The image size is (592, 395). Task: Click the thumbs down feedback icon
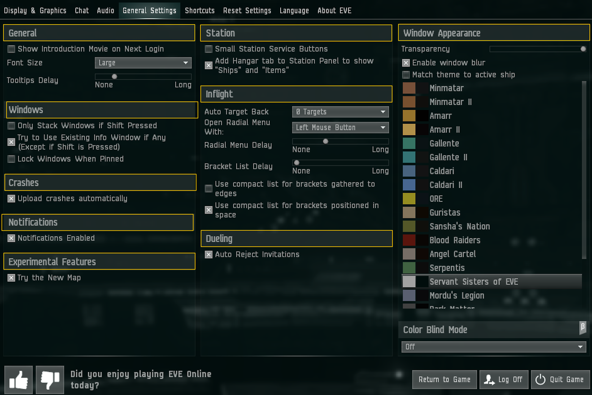[49, 379]
